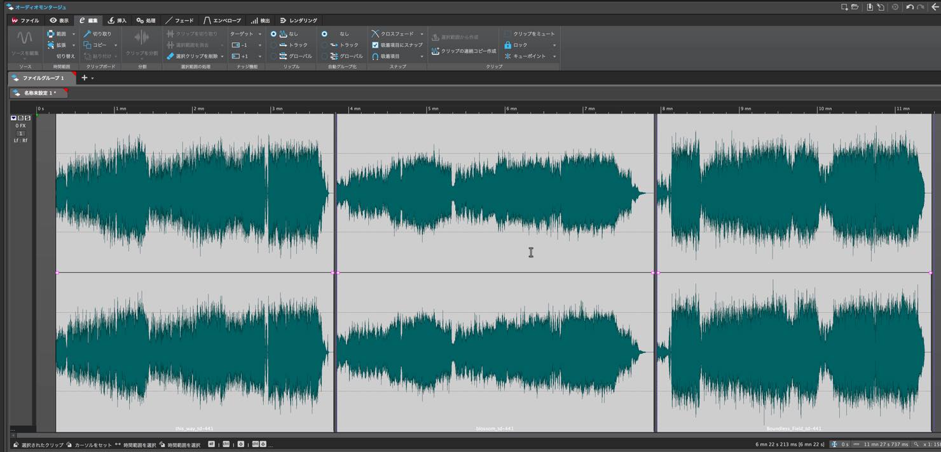Click クリップの連続コピー作成 icon
This screenshot has height=452, width=941.
pyautogui.click(x=436, y=51)
